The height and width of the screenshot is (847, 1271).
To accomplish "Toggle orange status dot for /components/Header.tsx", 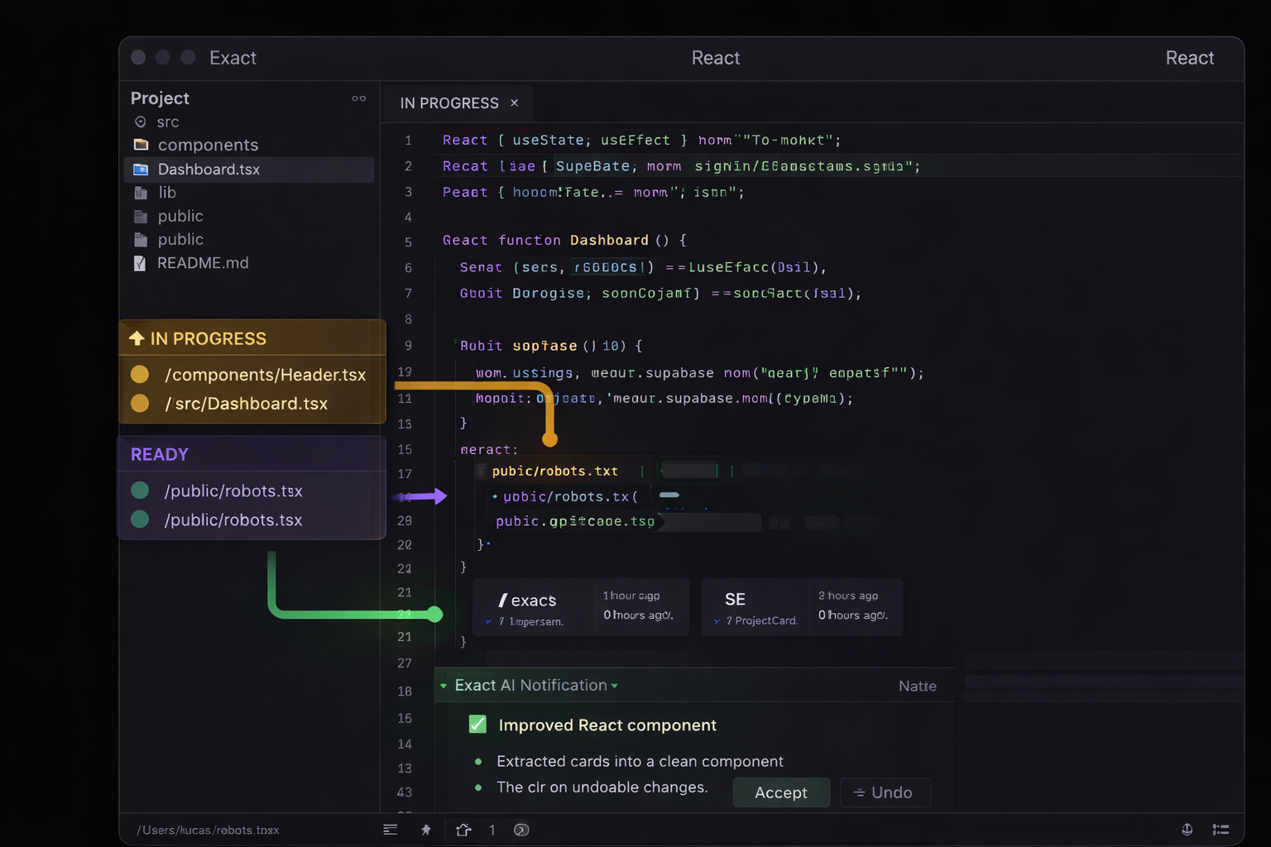I will (x=140, y=375).
